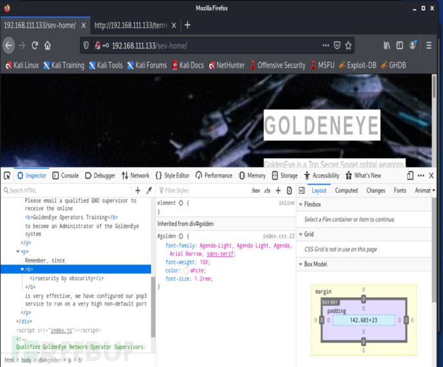
Task: Click the address bar URL
Action: [149, 45]
